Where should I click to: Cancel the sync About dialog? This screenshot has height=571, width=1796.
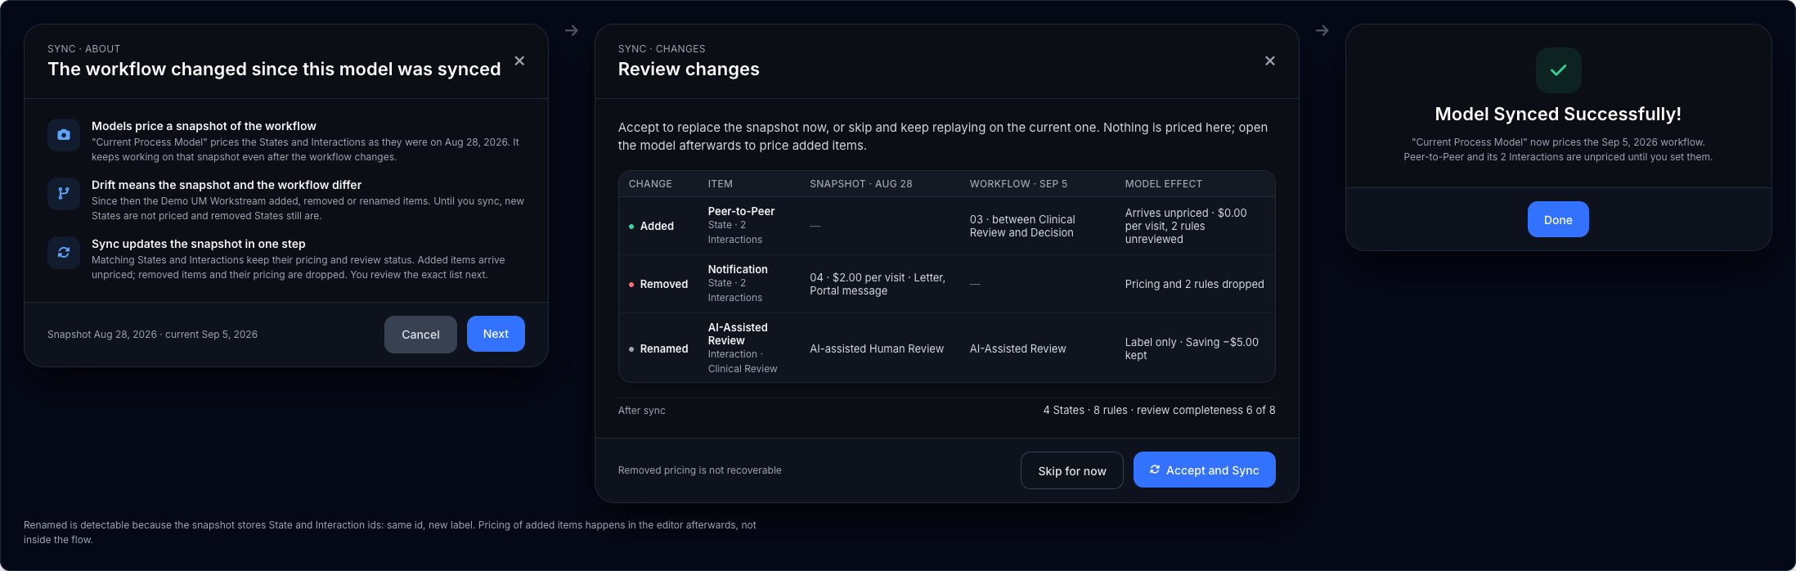tap(420, 335)
